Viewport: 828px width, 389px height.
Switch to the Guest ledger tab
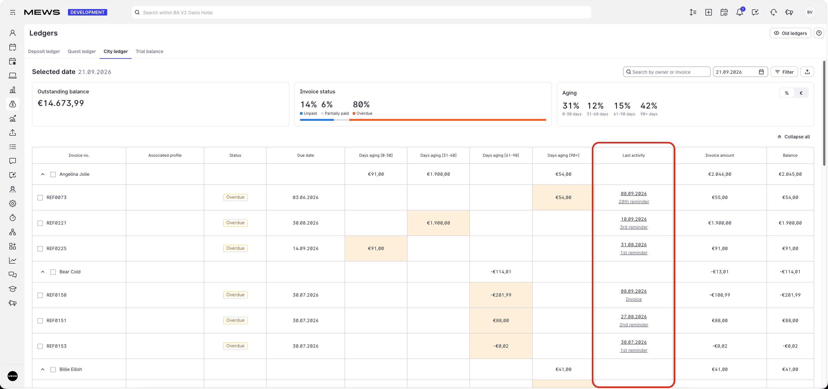pos(82,51)
